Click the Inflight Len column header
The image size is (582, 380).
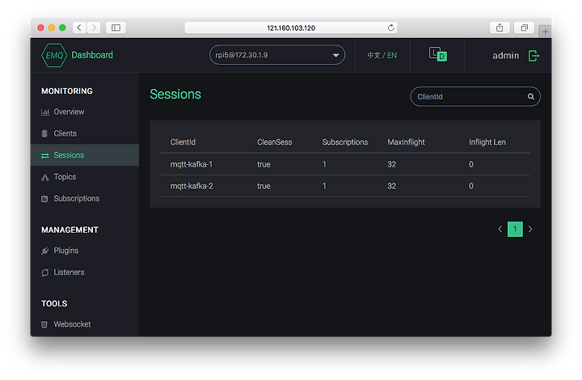487,142
